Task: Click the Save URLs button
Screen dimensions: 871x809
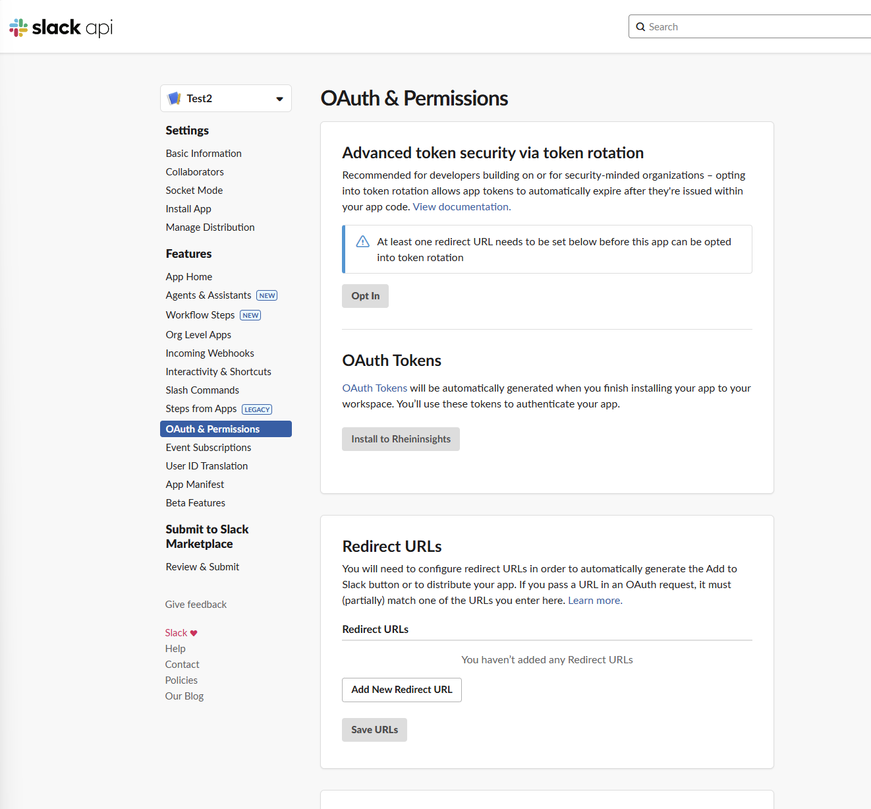Action: tap(374, 730)
